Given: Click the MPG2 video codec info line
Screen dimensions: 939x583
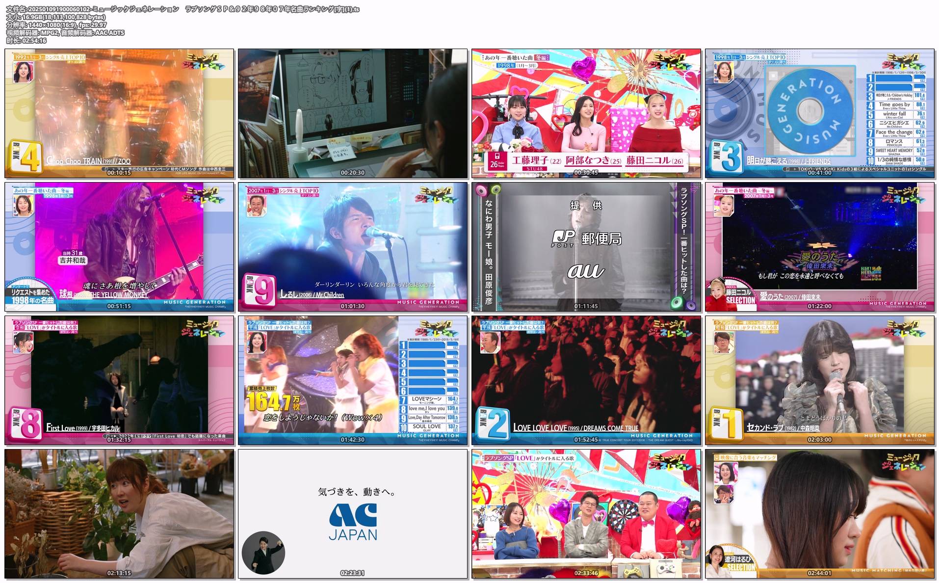Looking at the screenshot, I should click(65, 33).
